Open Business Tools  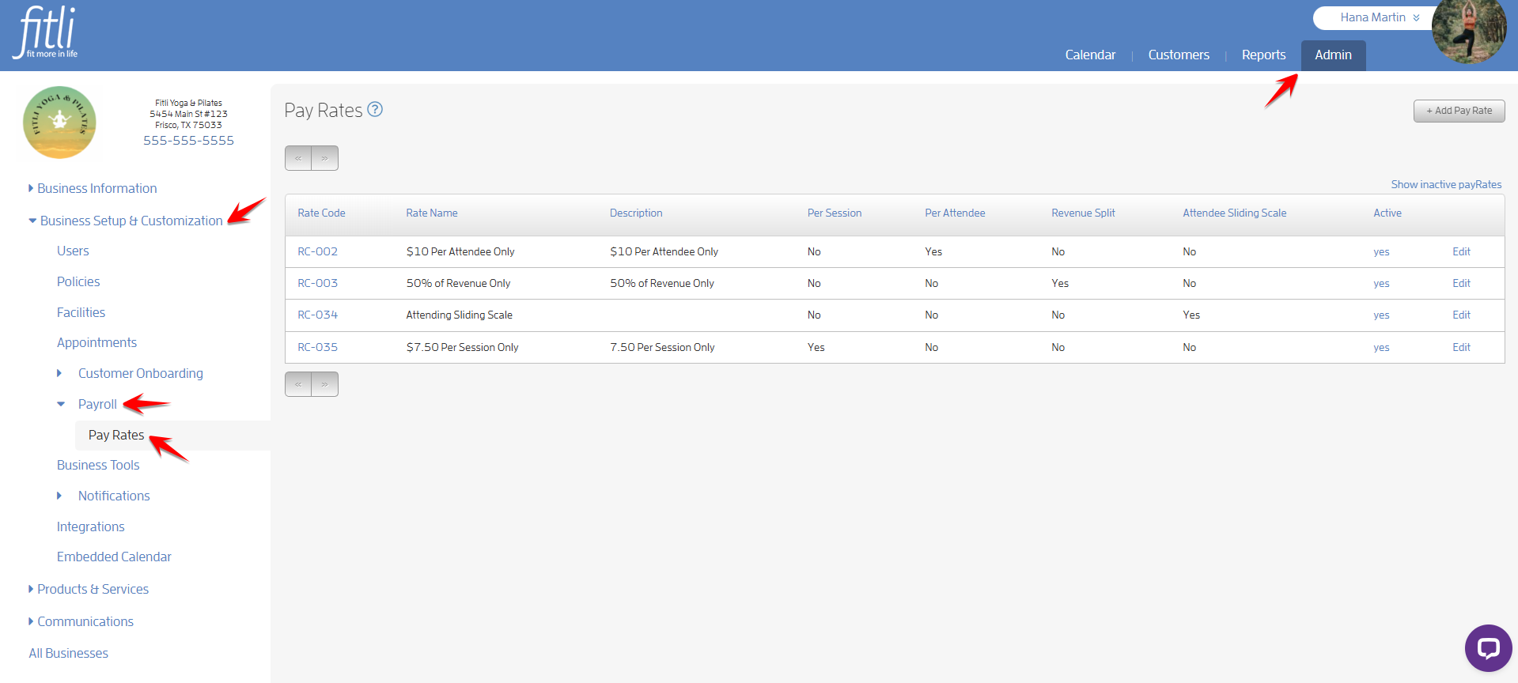click(98, 465)
